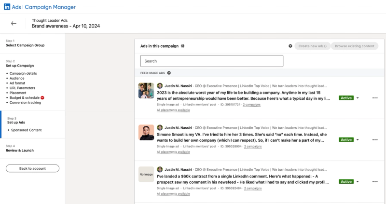Go to Step 3 Set up Ads
Screen dimensions: 386x204
coord(16,122)
